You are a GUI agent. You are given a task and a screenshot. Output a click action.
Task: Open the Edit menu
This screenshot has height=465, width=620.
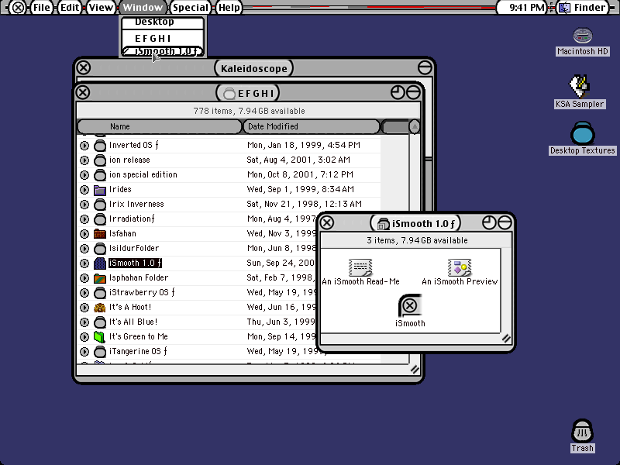click(70, 8)
